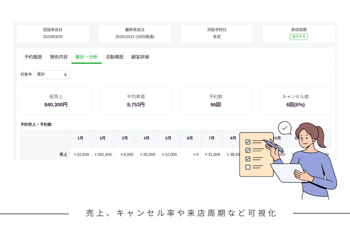Click the 表示する button under 来店周期
350x233 pixels.
299,37
